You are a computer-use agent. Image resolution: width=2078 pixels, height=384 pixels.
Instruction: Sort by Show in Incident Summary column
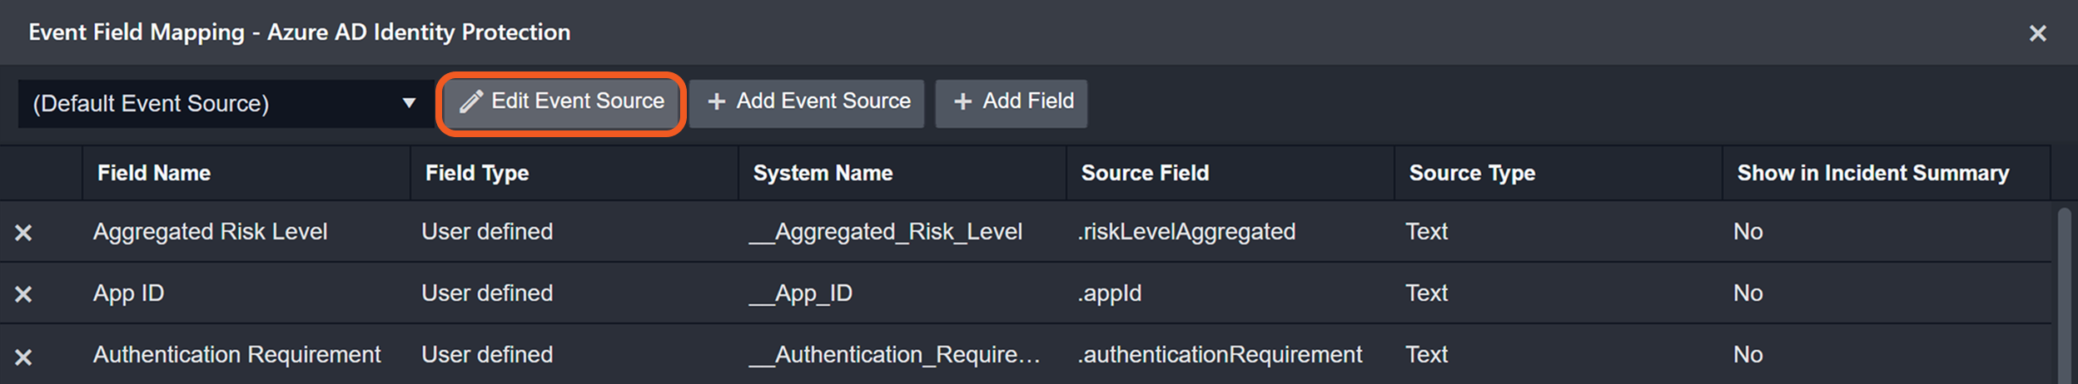pos(1872,173)
